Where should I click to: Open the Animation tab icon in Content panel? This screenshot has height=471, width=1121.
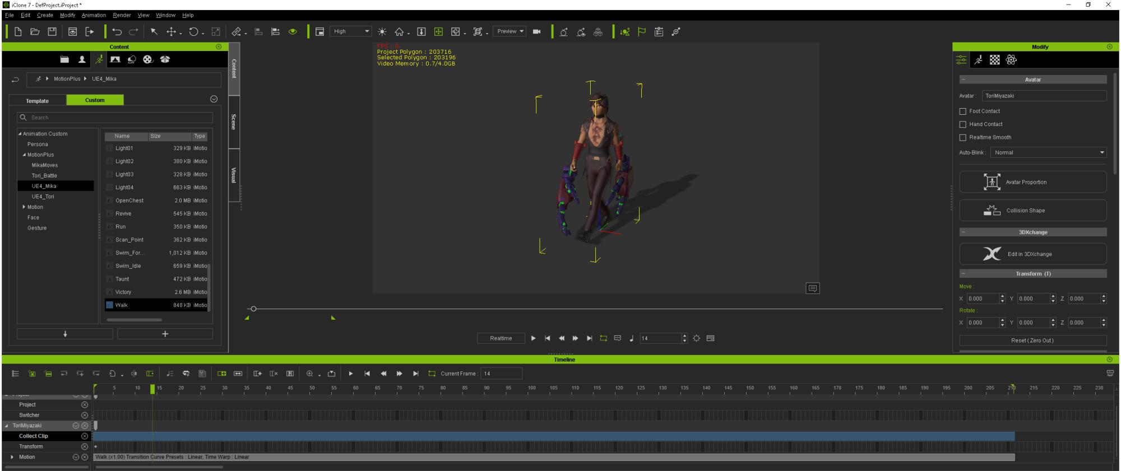(99, 59)
